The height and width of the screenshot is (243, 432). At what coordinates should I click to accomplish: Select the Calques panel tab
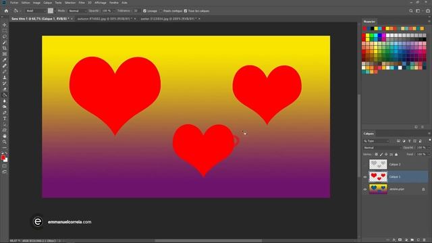(369, 134)
